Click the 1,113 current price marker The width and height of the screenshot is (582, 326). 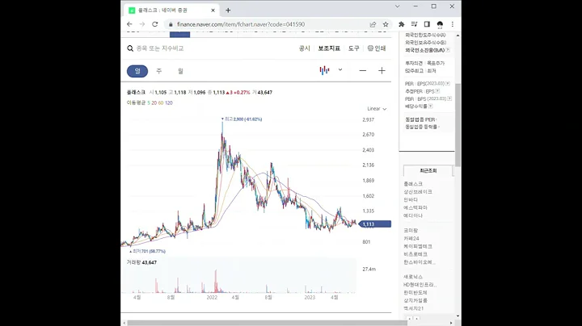pos(375,224)
